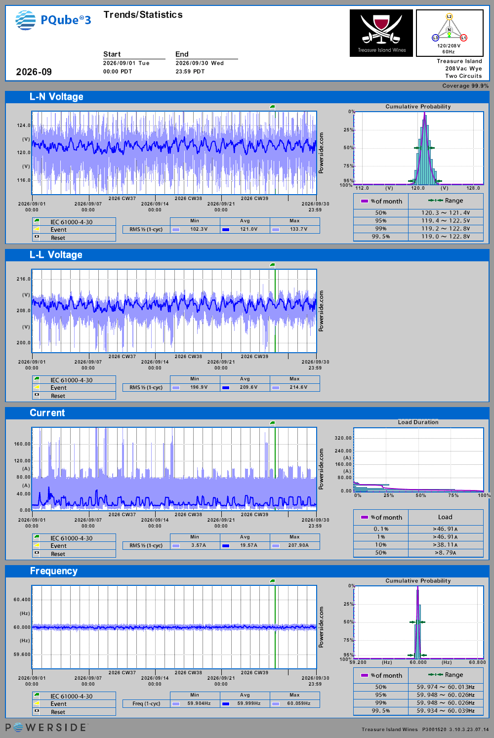Open the L-N Voltage Cumulative Probability histogram
The image size is (494, 738).
(419, 148)
